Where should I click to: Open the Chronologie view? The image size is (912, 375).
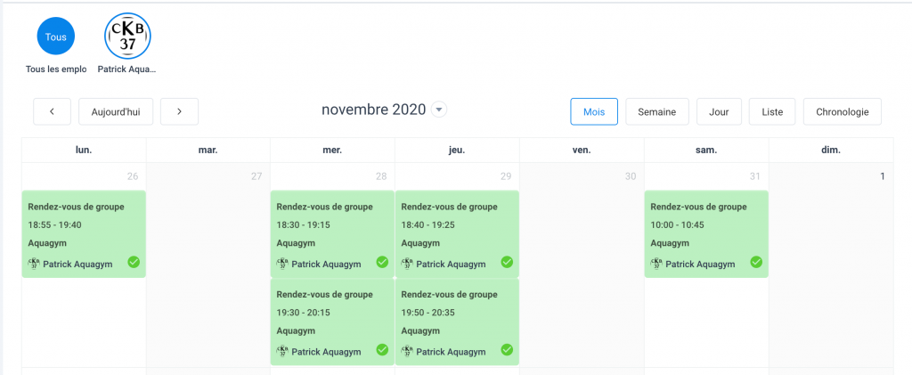pyautogui.click(x=842, y=111)
